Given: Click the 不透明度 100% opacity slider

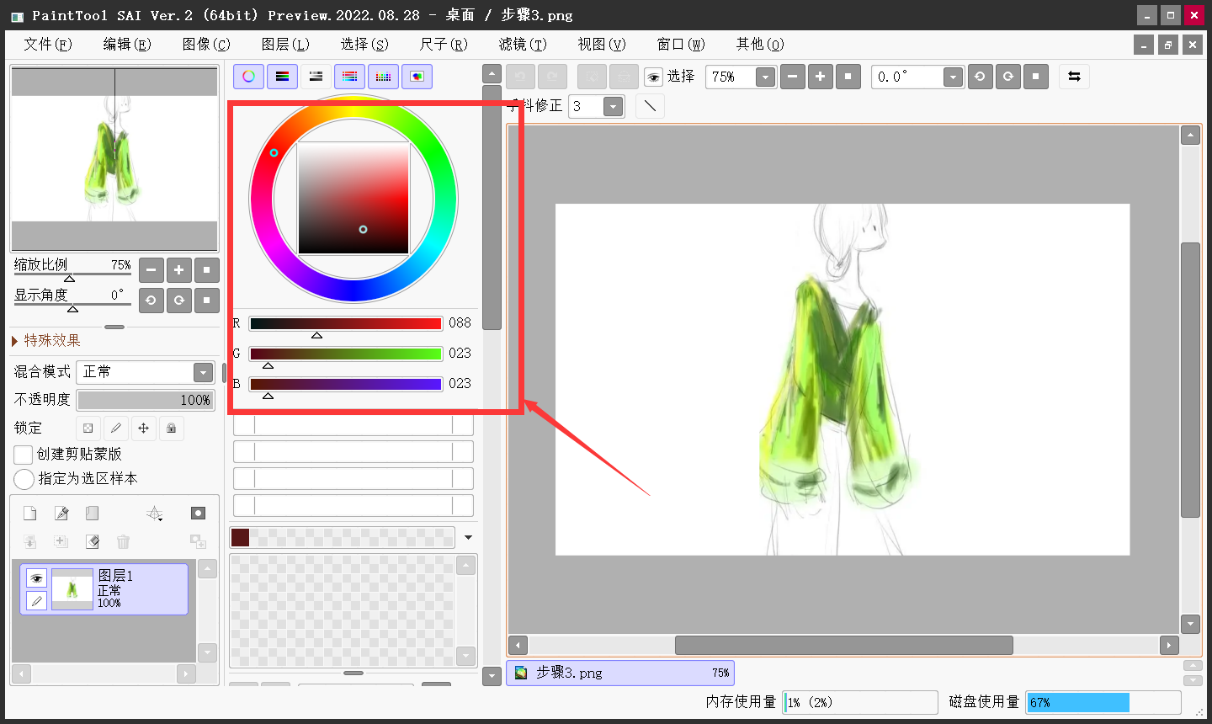Looking at the screenshot, I should 146,400.
